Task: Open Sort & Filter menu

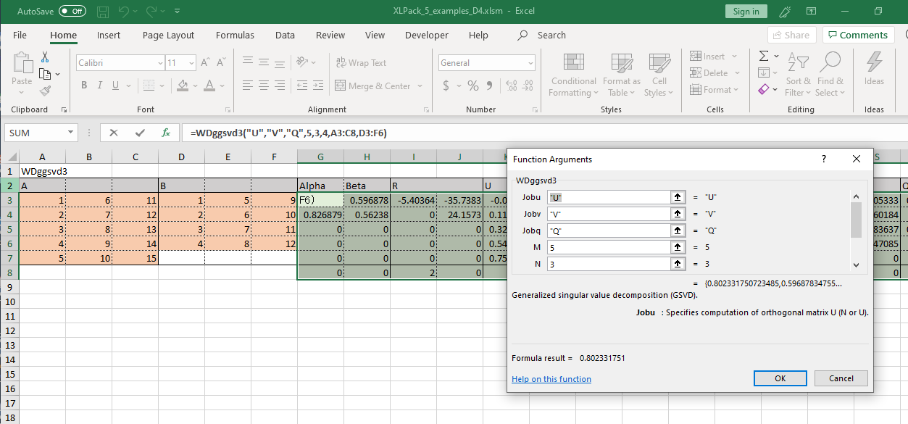Action: [798, 74]
